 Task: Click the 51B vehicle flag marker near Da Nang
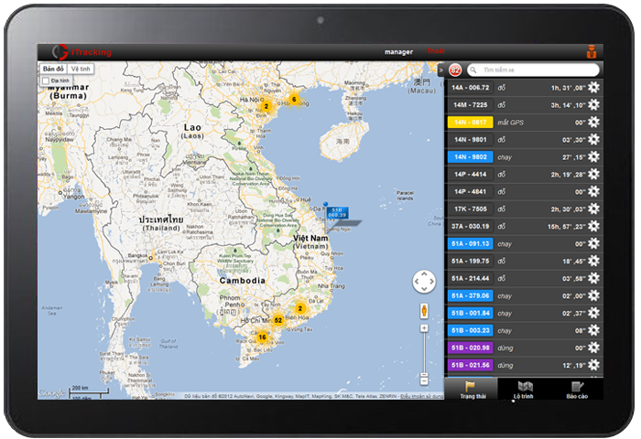pyautogui.click(x=337, y=213)
